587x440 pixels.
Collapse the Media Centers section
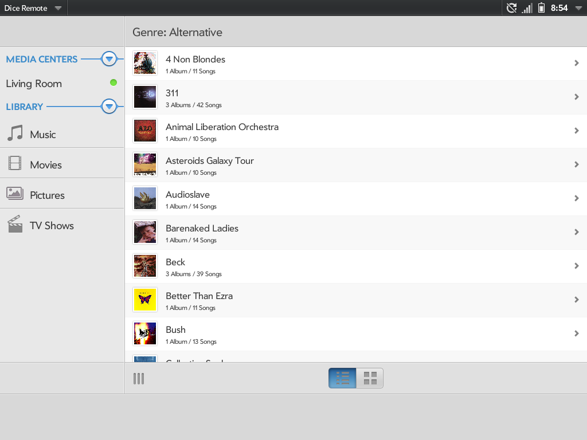[x=109, y=59]
